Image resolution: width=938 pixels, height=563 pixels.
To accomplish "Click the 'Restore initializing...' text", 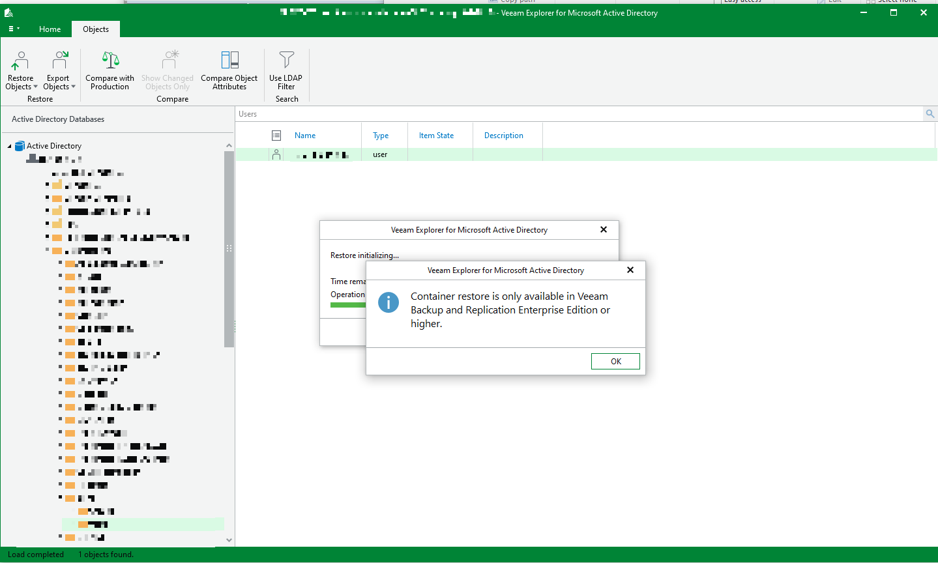I will 364,255.
